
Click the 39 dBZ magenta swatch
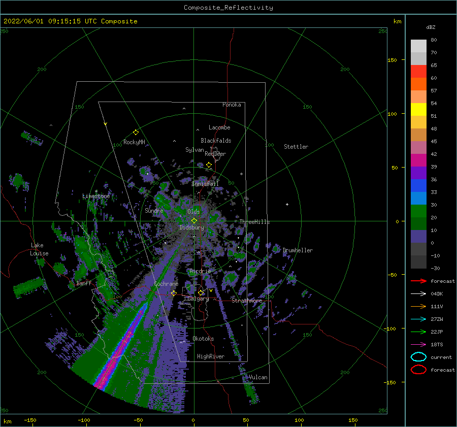click(418, 160)
